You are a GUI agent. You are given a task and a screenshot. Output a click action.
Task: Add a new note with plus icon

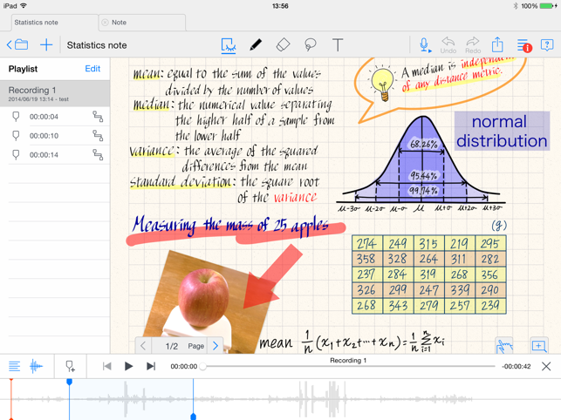[x=46, y=44]
